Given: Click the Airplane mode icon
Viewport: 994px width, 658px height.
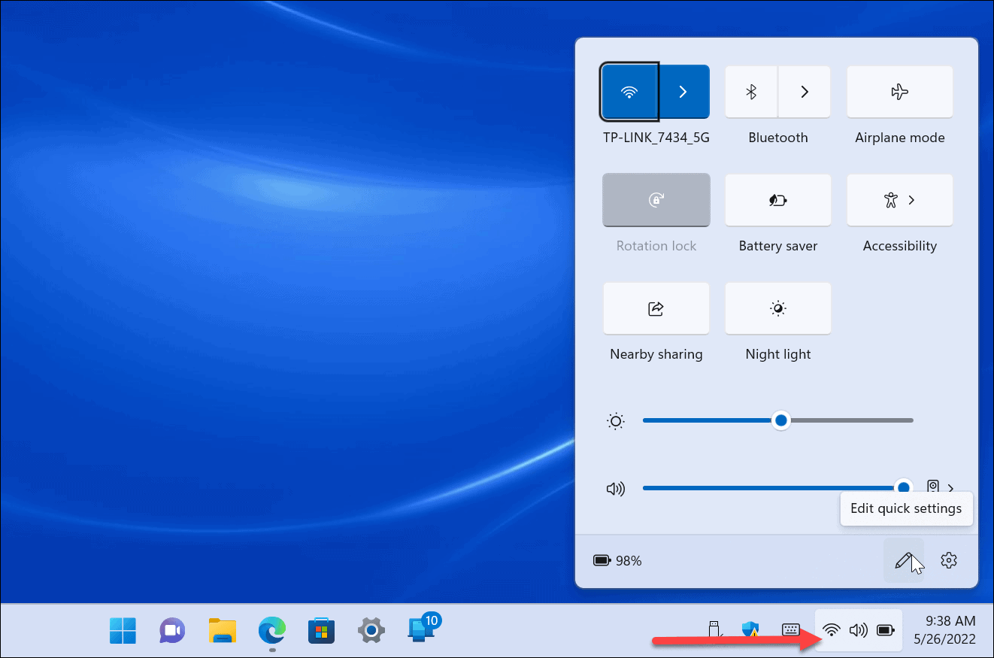Looking at the screenshot, I should pos(899,92).
